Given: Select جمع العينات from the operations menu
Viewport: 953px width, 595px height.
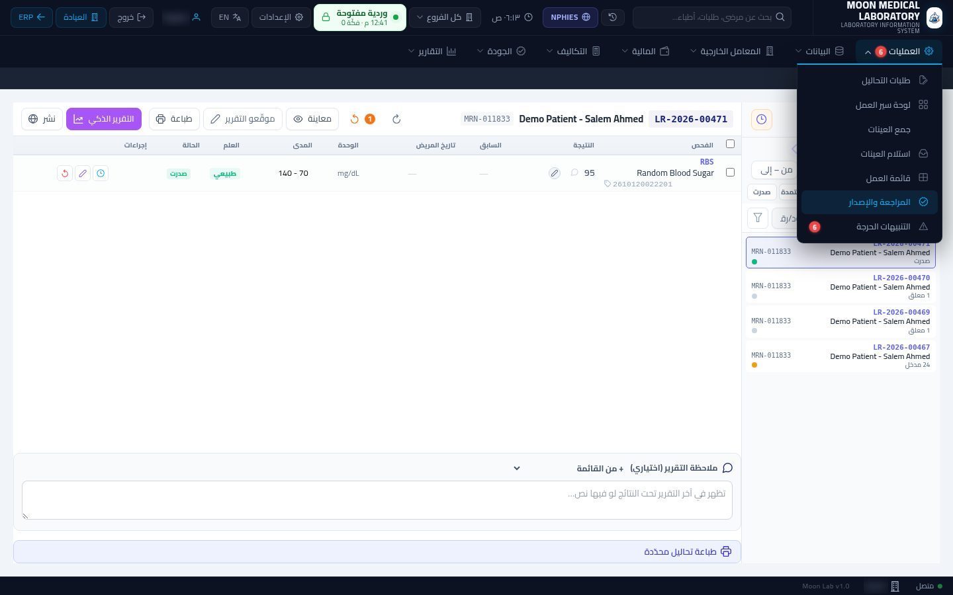Looking at the screenshot, I should pyautogui.click(x=870, y=130).
